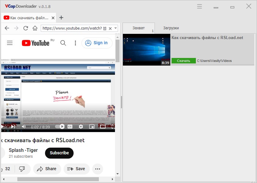Click the captured video thumbnail showing 8:39

tap(146, 49)
